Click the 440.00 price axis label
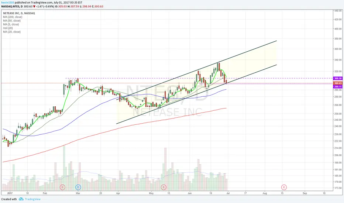The image size is (344, 203). point(338,11)
